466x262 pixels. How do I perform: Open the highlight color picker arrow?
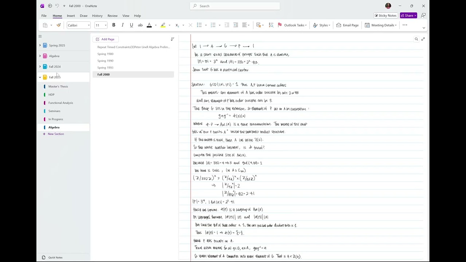click(x=169, y=25)
